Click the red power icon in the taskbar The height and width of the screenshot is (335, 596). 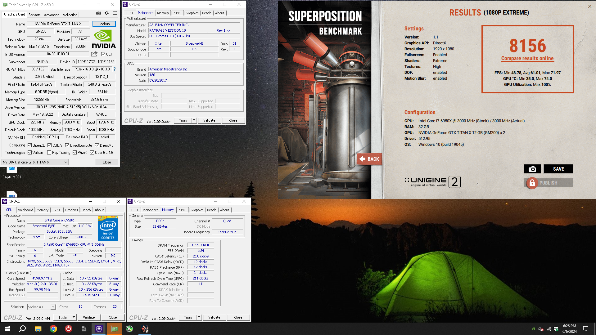click(x=69, y=329)
